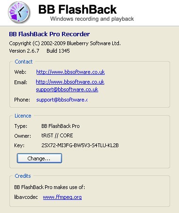Image resolution: width=179 pixels, height=213 pixels.
Task: Click the Key: field label
Action: [x=19, y=145]
